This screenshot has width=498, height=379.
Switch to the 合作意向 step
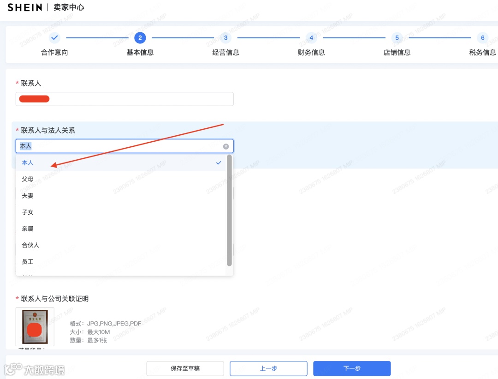[54, 45]
